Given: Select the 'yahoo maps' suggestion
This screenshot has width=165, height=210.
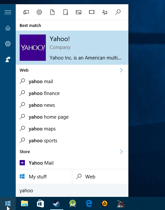Looking at the screenshot, I should [72, 129].
